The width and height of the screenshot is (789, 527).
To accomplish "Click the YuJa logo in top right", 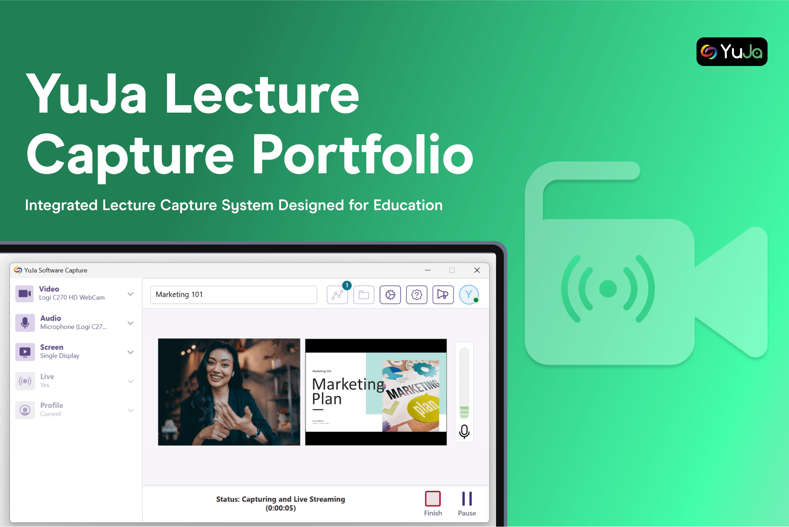I will point(732,52).
